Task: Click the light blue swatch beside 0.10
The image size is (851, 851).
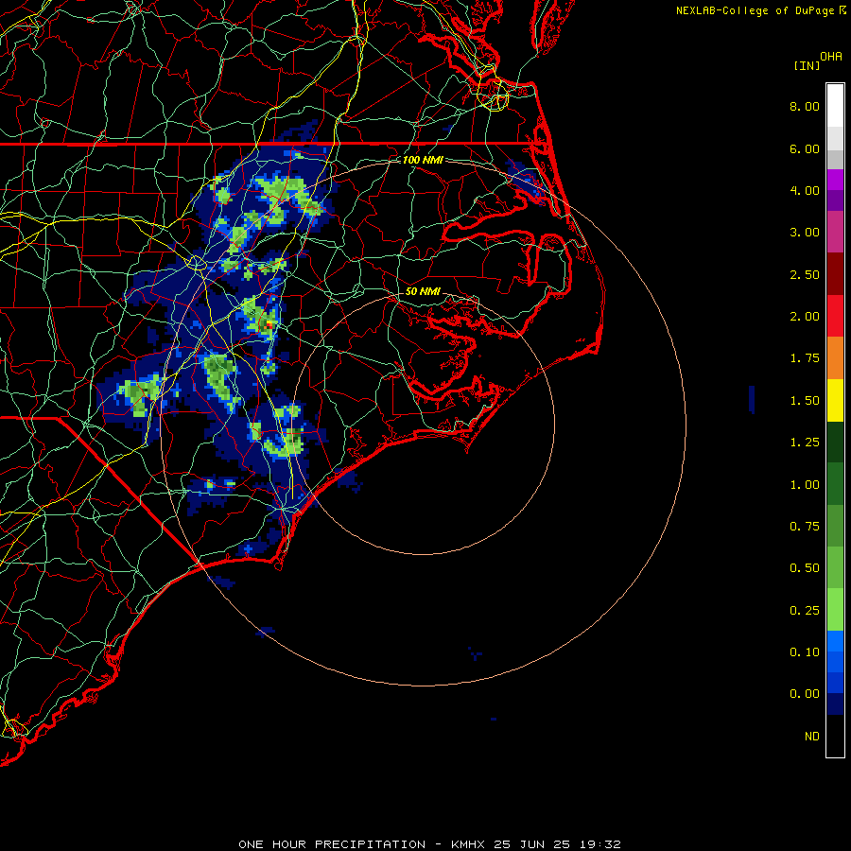Action: [835, 641]
